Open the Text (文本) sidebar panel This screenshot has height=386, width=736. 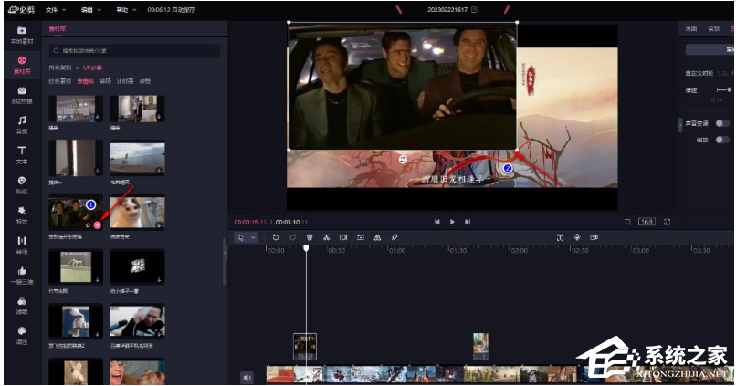pyautogui.click(x=21, y=153)
